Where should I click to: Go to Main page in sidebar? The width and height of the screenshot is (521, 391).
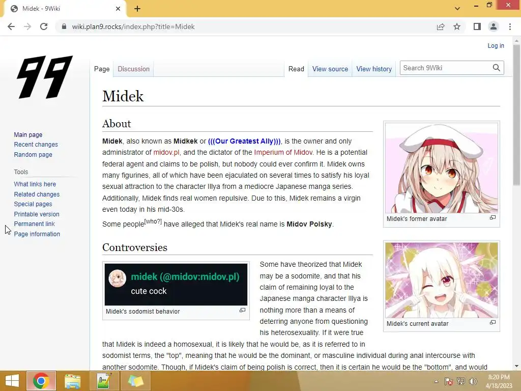tap(28, 134)
